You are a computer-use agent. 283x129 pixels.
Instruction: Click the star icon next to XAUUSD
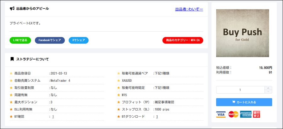coord(119,80)
